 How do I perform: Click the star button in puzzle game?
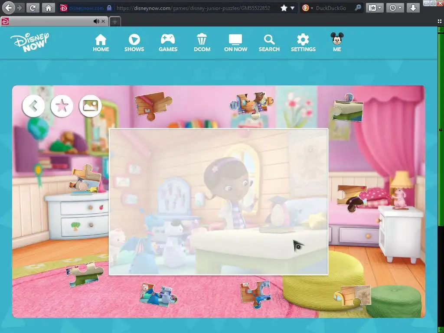coord(62,106)
